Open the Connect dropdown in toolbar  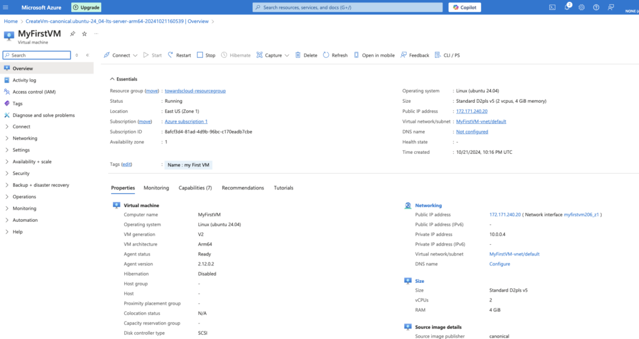click(x=120, y=55)
